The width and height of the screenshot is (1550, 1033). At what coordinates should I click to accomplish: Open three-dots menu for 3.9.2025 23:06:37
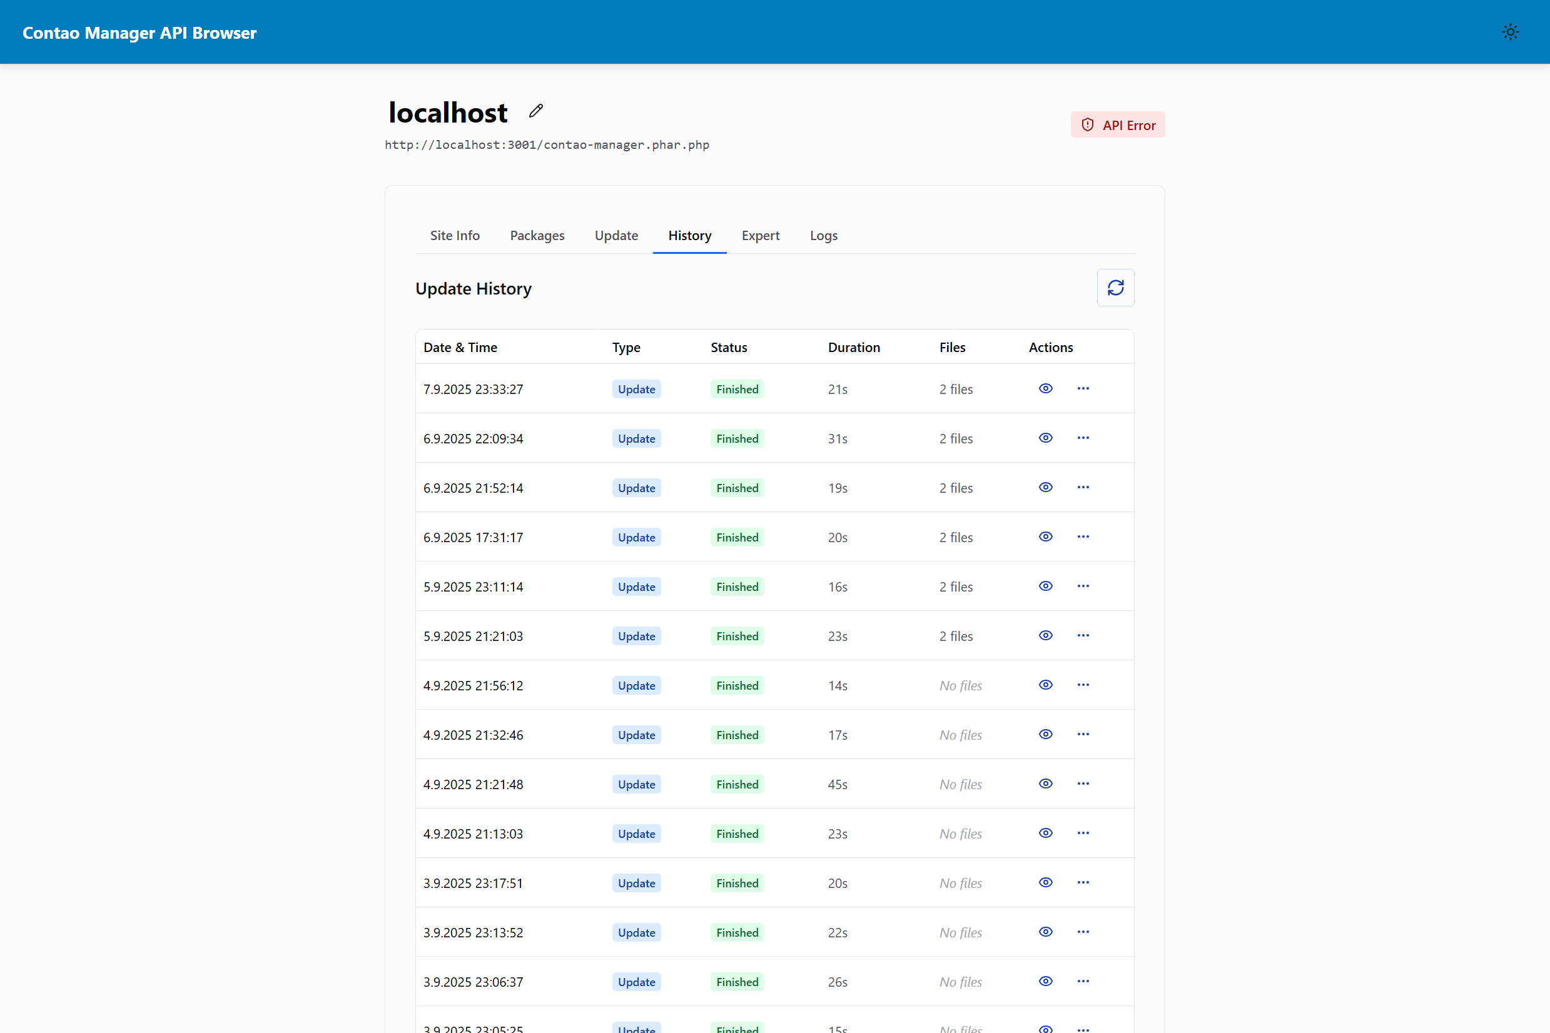1083,982
